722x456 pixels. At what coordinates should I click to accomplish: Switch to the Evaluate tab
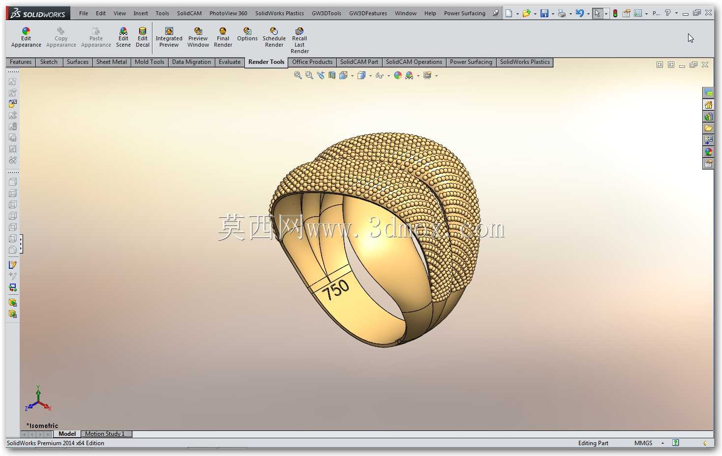coord(230,62)
